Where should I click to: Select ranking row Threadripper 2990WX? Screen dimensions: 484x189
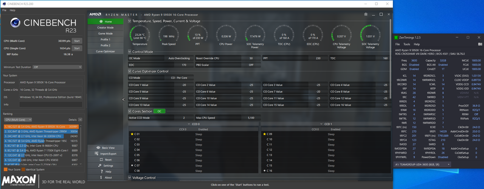click(41, 131)
